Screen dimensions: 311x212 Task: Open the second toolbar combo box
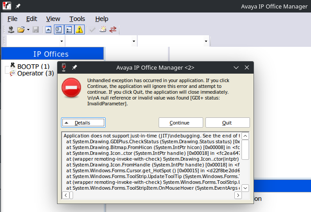[x=101, y=41]
